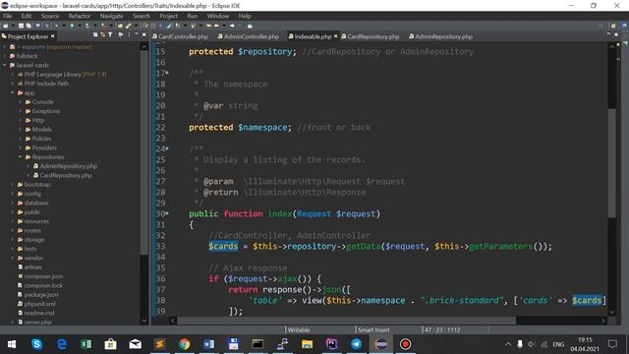Viewport: 629px width, 354px height.
Task: Click the Forward navigation arrow in toolbar
Action: (x=232, y=26)
